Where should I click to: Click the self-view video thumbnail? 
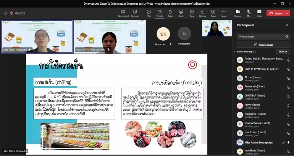[217, 28]
